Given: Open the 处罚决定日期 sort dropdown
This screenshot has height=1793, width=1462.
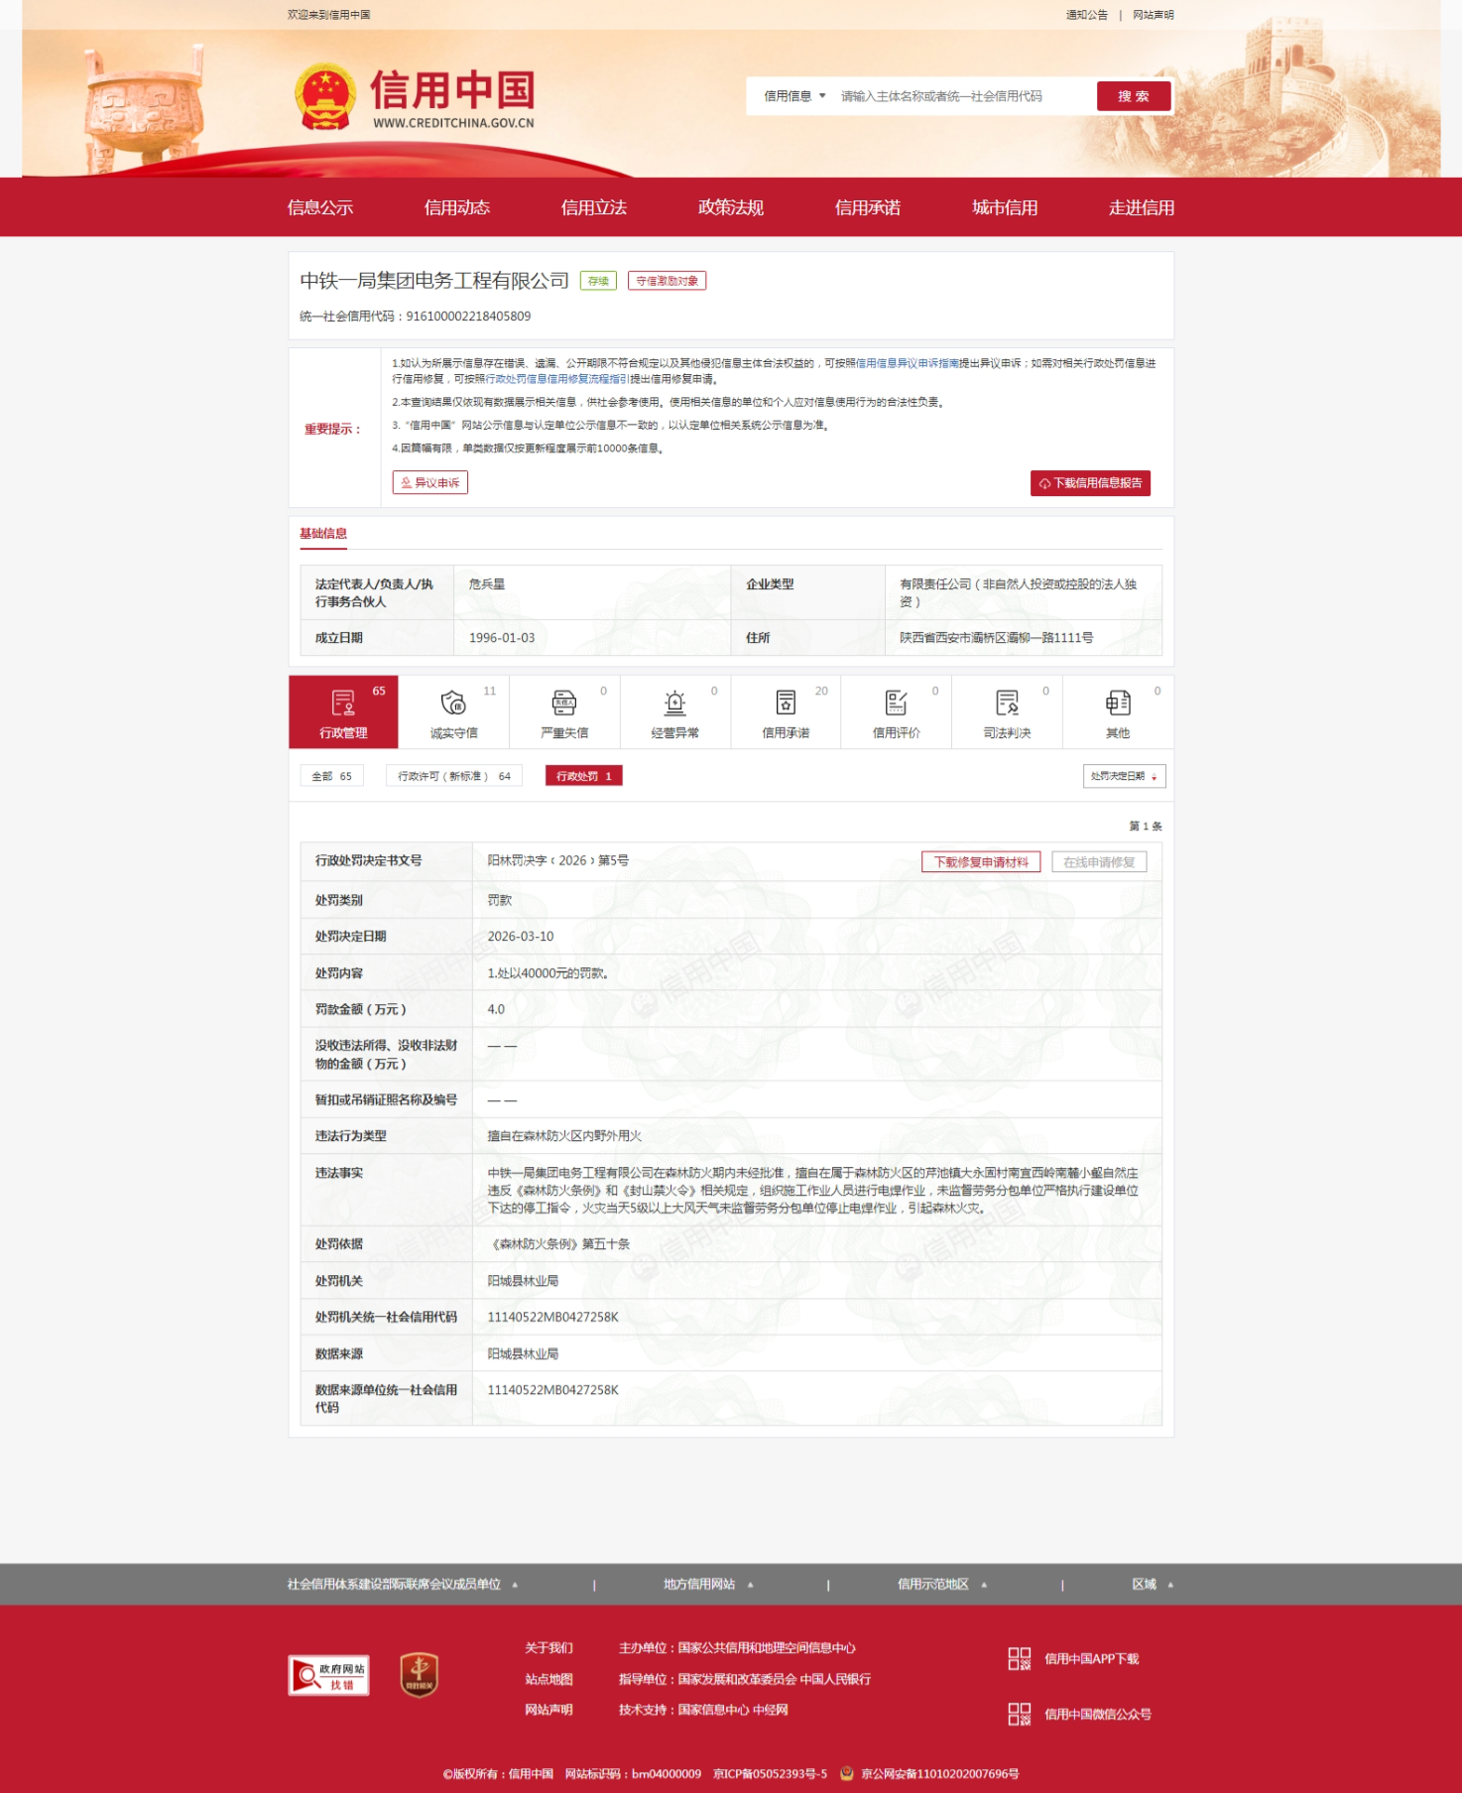Looking at the screenshot, I should (x=1124, y=776).
